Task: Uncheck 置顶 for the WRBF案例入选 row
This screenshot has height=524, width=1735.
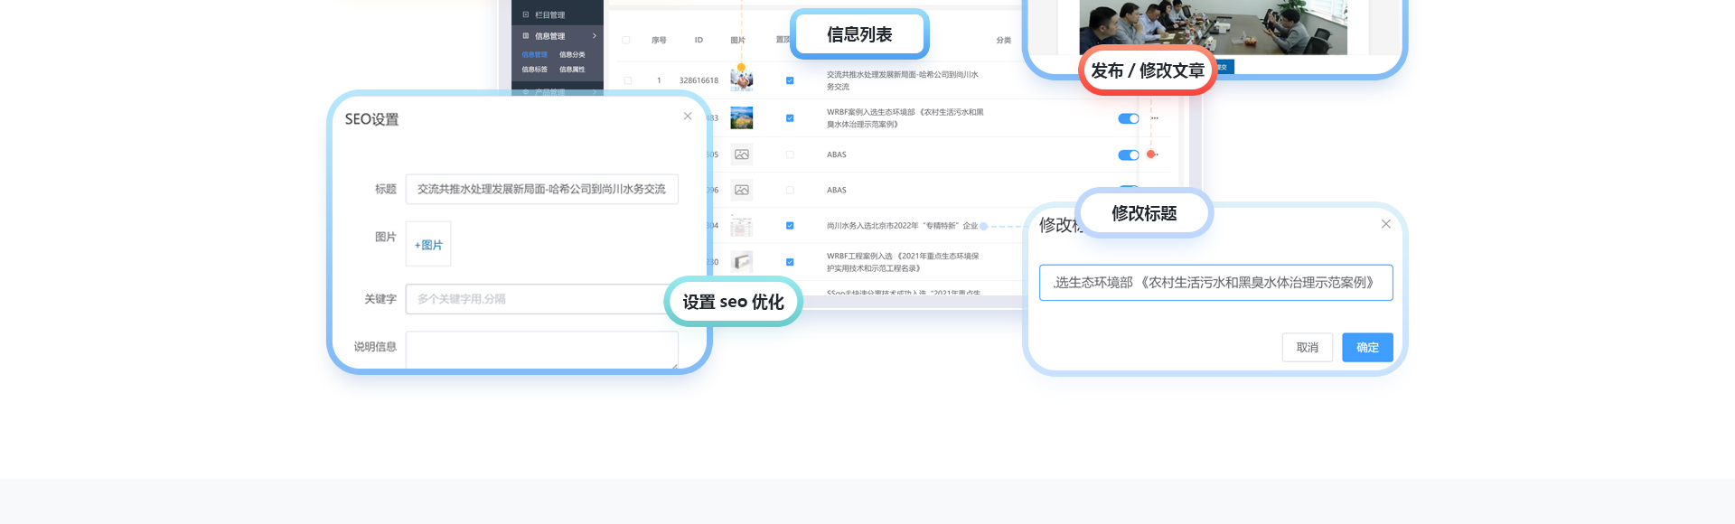Action: 790,118
